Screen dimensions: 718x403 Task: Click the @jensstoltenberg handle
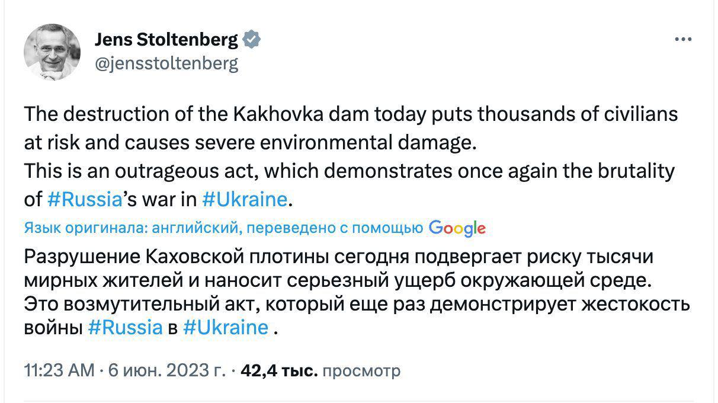[x=166, y=63]
